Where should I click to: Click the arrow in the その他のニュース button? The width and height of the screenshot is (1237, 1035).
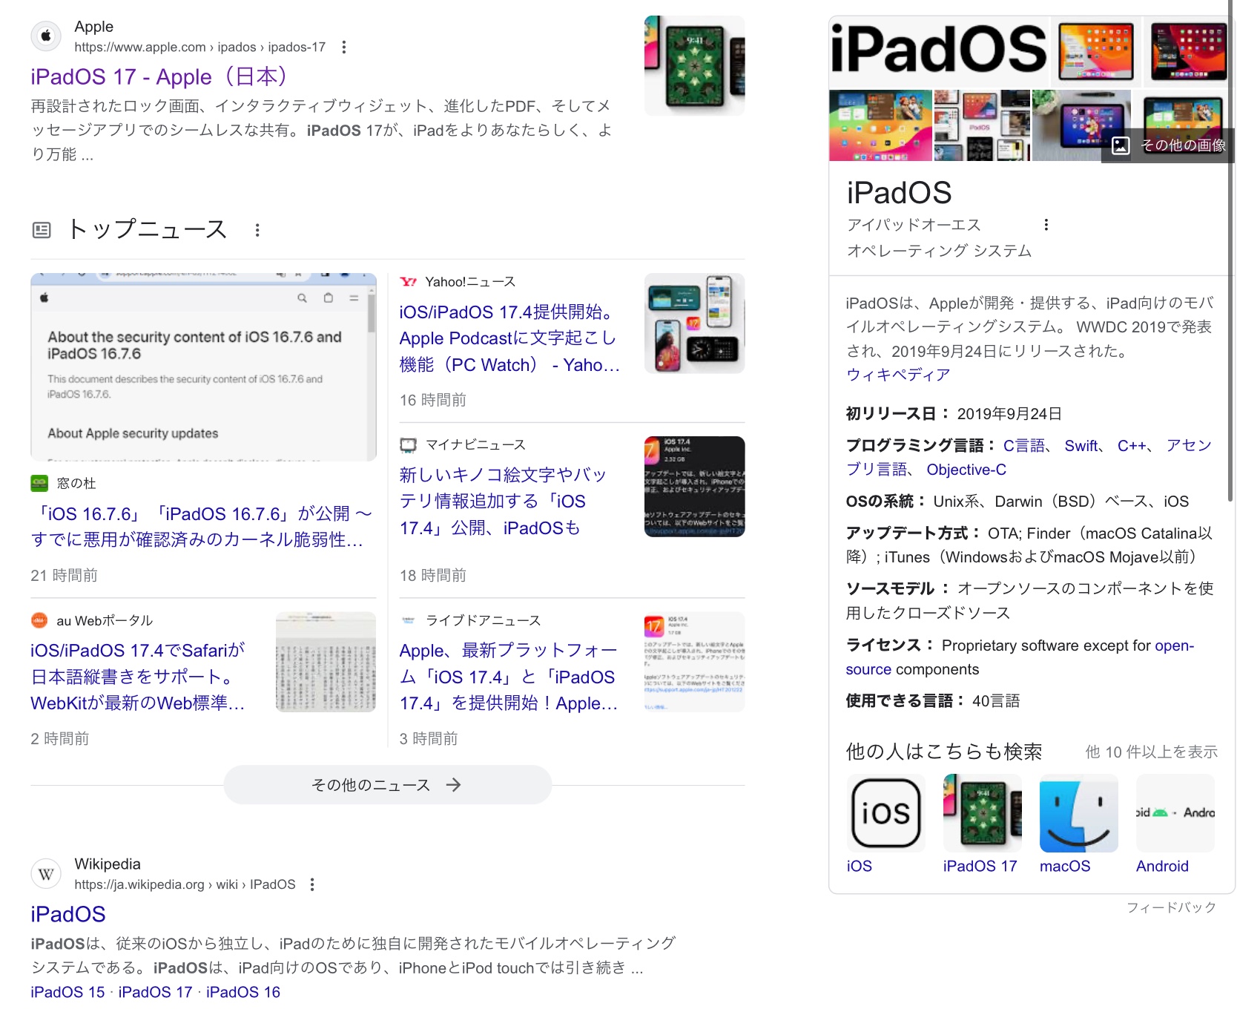tap(453, 785)
